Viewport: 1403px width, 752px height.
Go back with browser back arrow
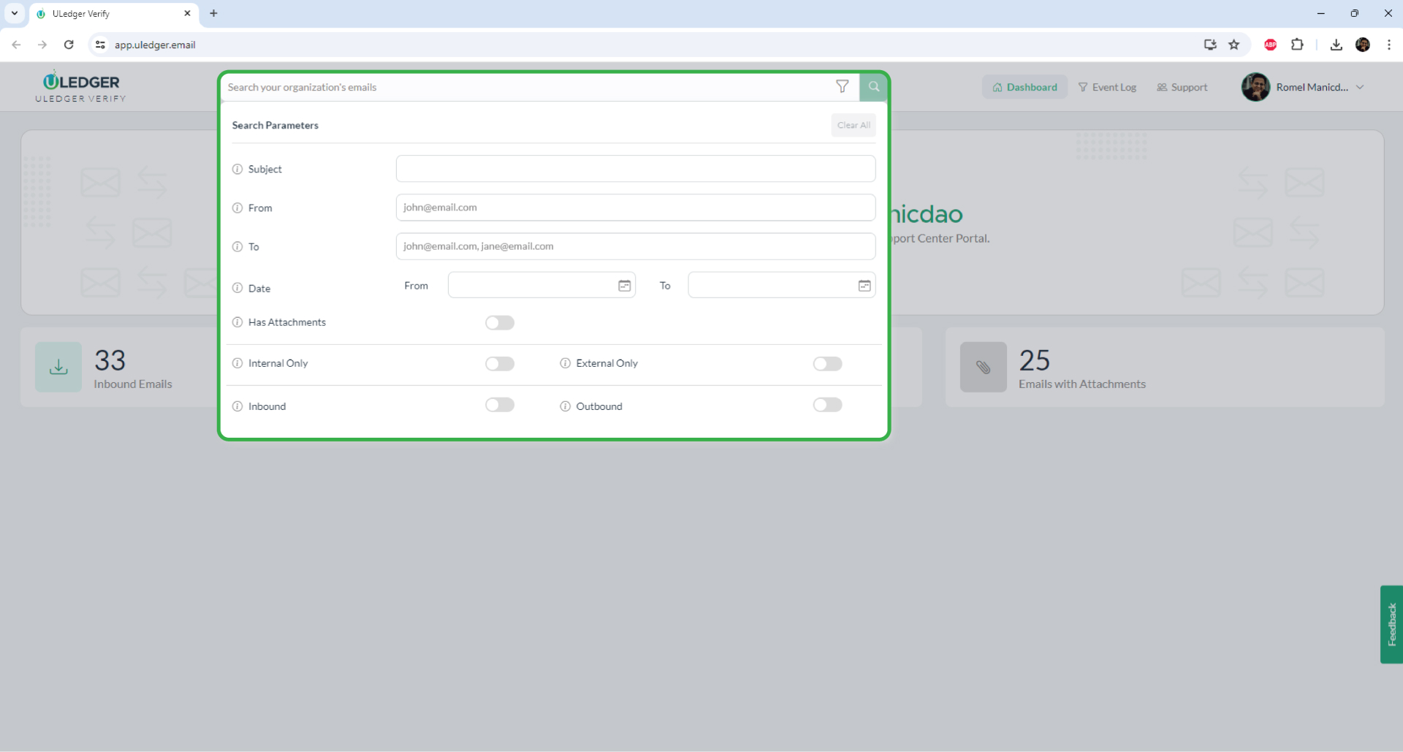pyautogui.click(x=16, y=45)
